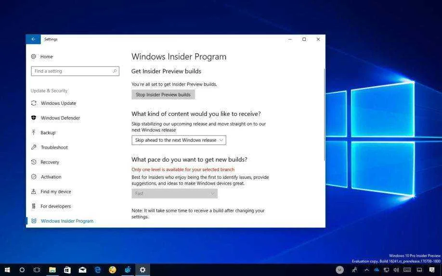Click the Windows Insider Program page heading
Screen dimensions: 442x276
click(179, 57)
